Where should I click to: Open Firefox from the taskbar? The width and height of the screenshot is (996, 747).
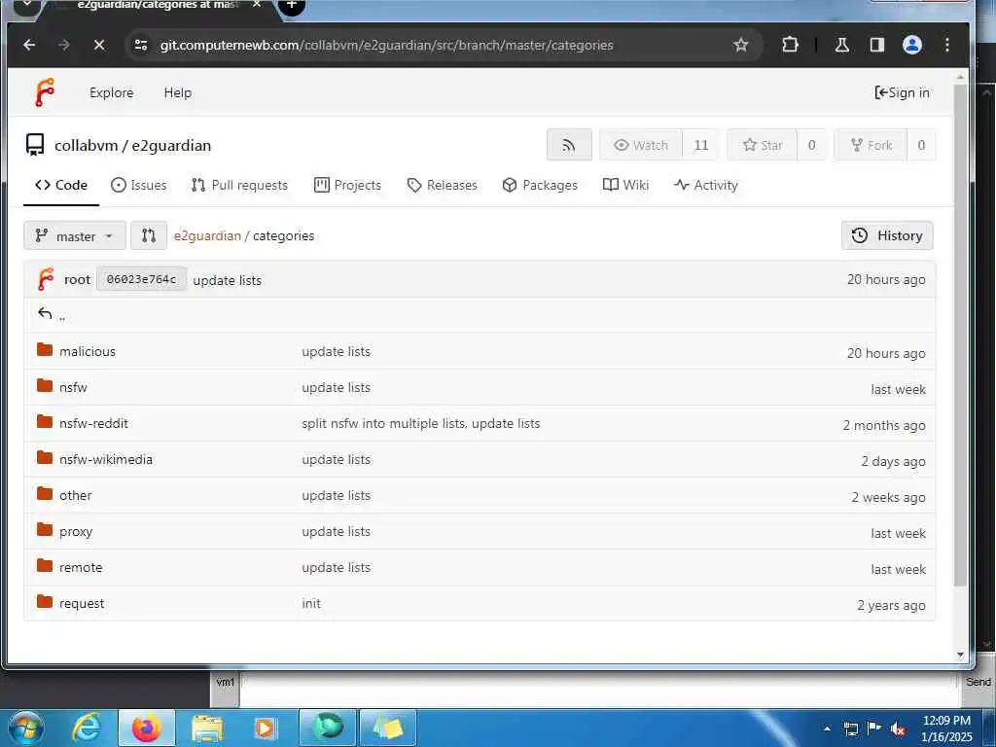click(146, 728)
